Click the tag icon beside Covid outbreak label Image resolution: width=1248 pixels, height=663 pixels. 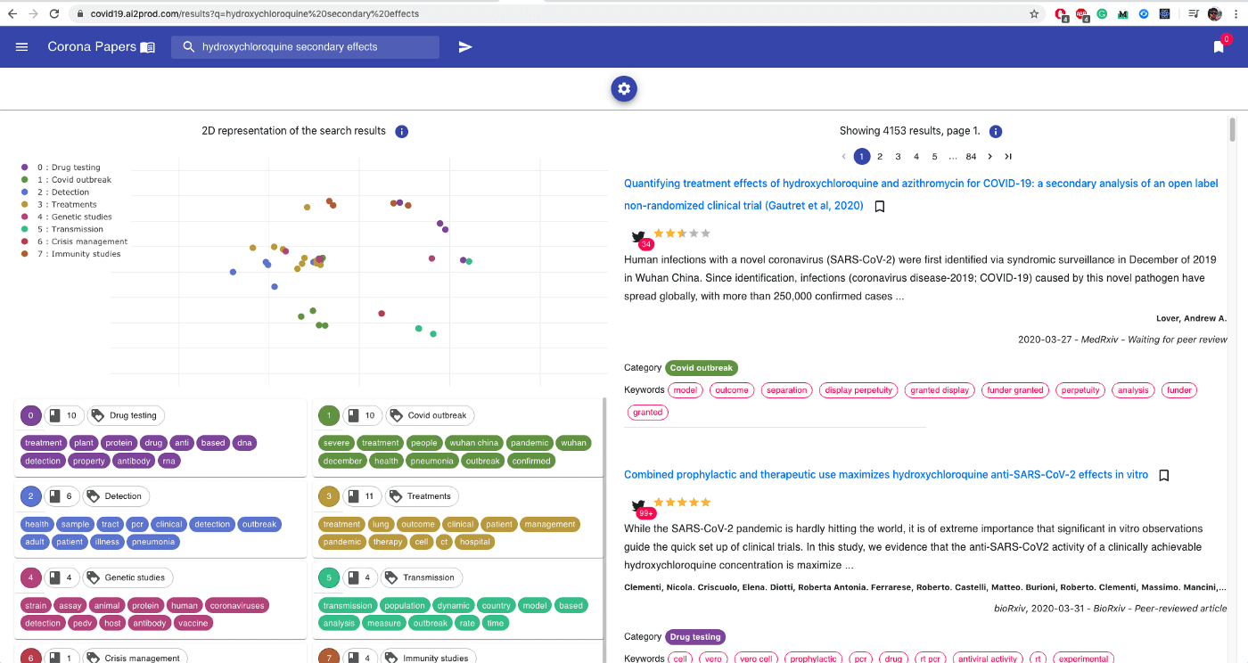click(395, 415)
